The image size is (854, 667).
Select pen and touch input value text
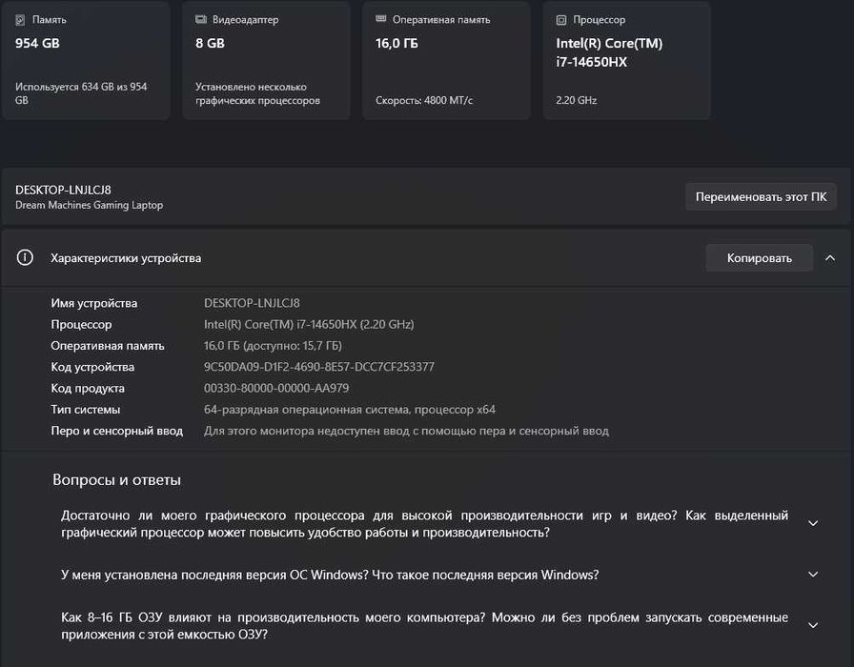point(406,431)
